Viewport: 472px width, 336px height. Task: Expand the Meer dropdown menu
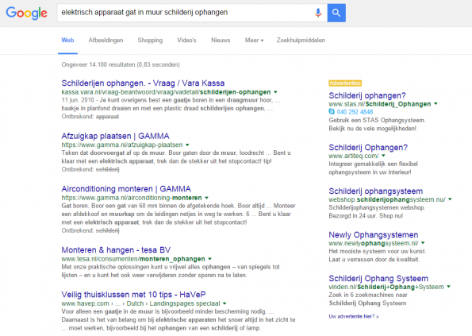(254, 40)
